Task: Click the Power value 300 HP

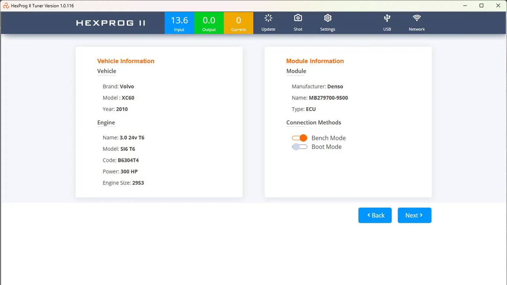Action: [x=129, y=171]
